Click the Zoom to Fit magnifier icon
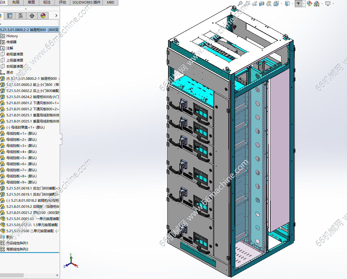 [240, 4]
